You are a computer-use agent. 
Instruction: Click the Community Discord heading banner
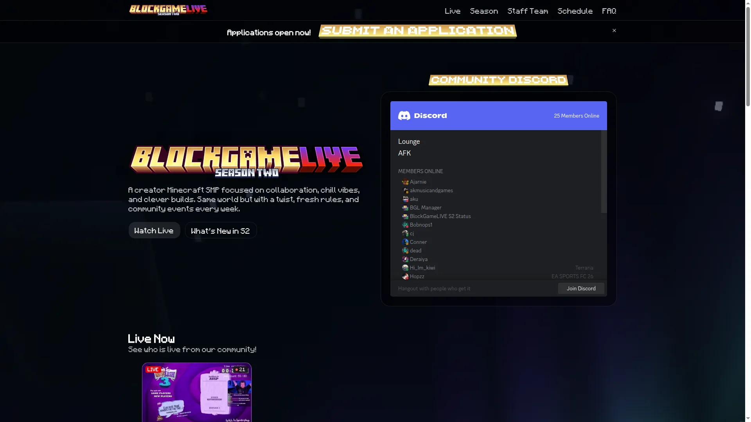[498, 80]
